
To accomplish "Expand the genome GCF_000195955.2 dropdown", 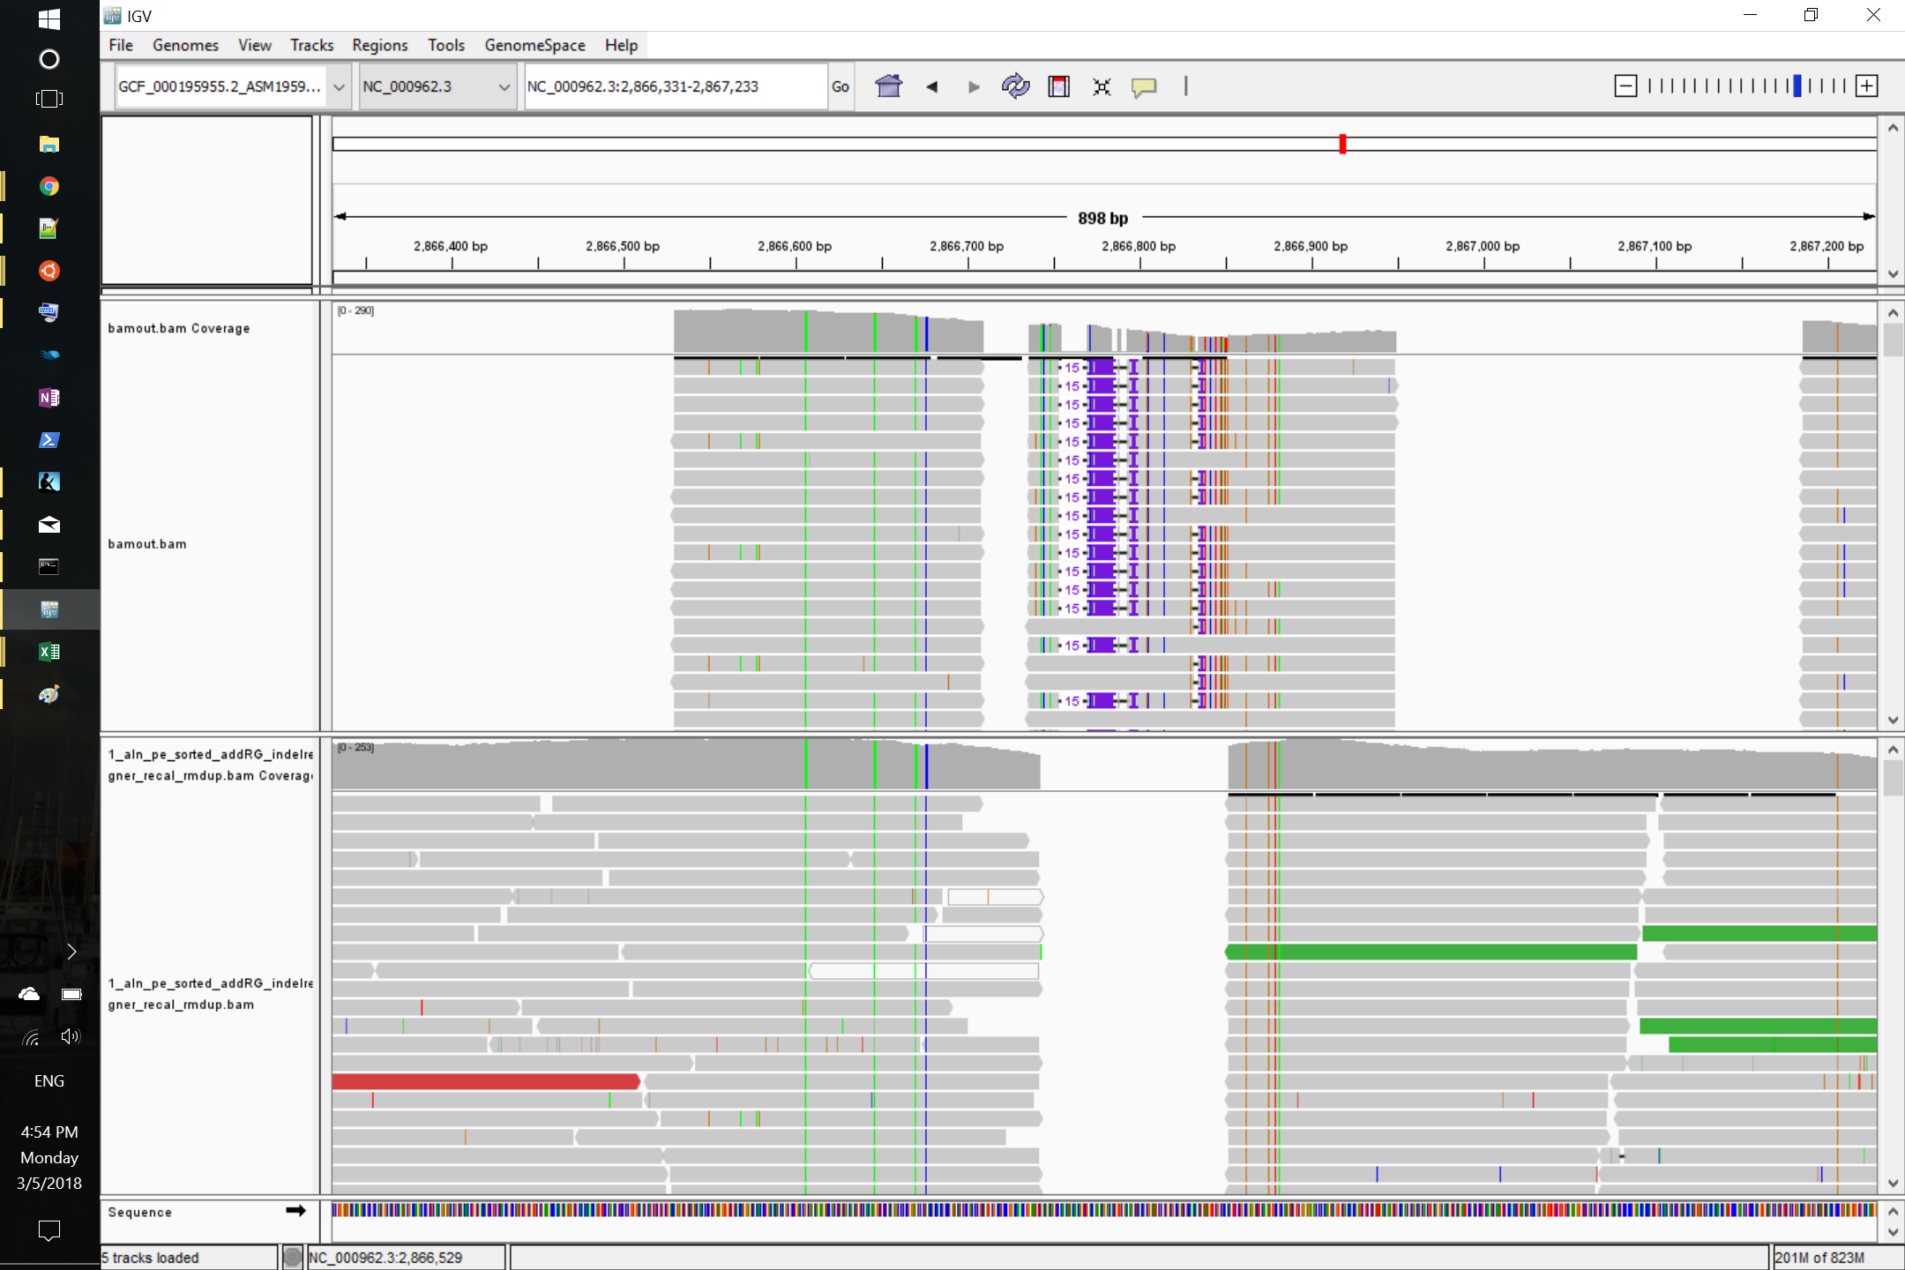I will pyautogui.click(x=339, y=86).
